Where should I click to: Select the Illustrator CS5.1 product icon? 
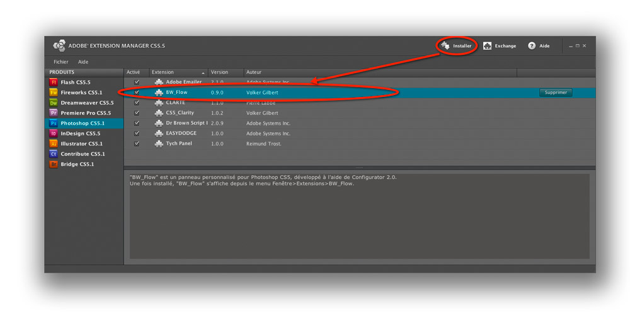point(54,144)
